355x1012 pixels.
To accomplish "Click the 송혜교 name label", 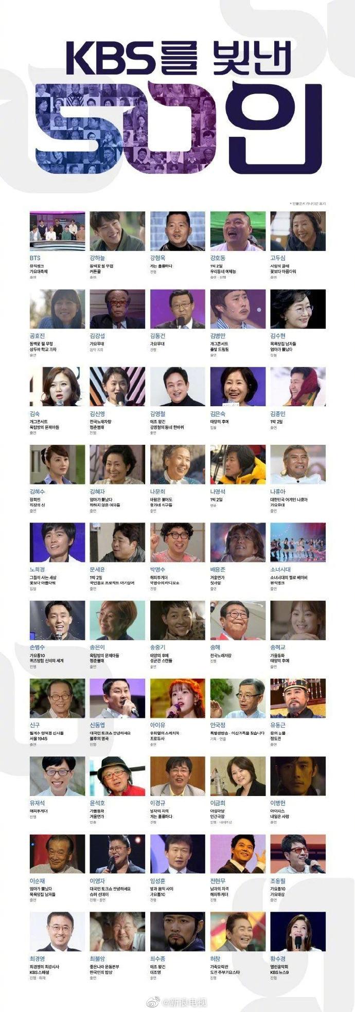I will (278, 647).
